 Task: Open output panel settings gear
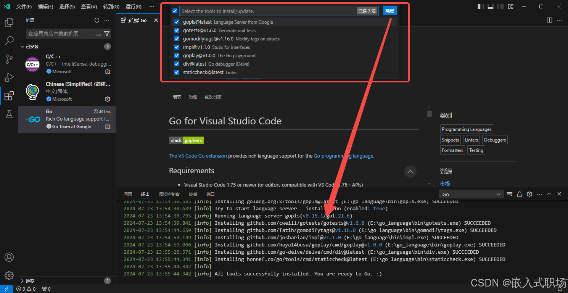coord(529,194)
